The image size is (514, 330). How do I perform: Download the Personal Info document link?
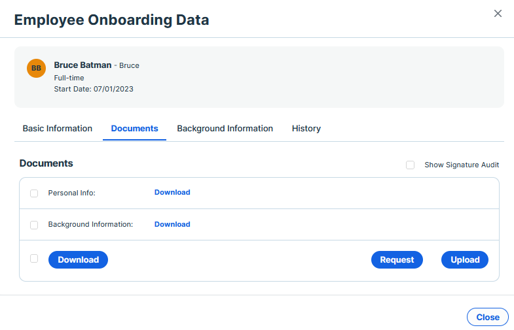pyautogui.click(x=172, y=192)
